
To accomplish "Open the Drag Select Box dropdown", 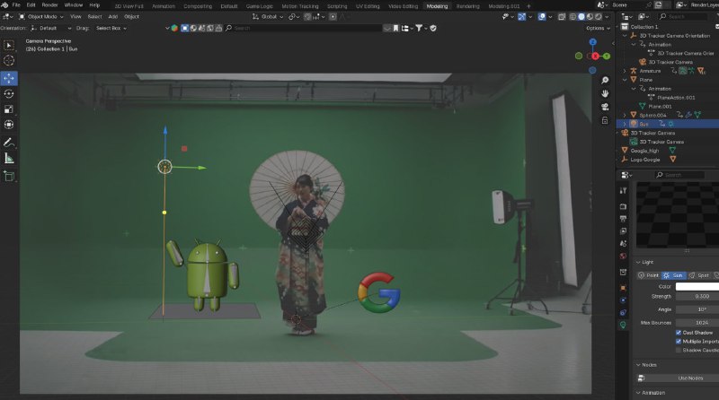I will (x=111, y=28).
